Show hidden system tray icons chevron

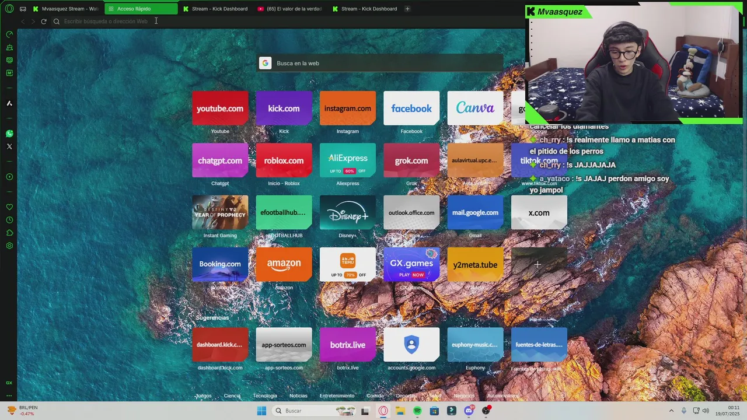pyautogui.click(x=671, y=411)
